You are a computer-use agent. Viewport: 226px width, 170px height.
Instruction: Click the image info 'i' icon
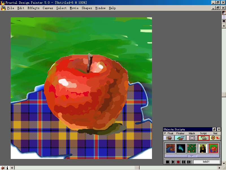point(7,168)
